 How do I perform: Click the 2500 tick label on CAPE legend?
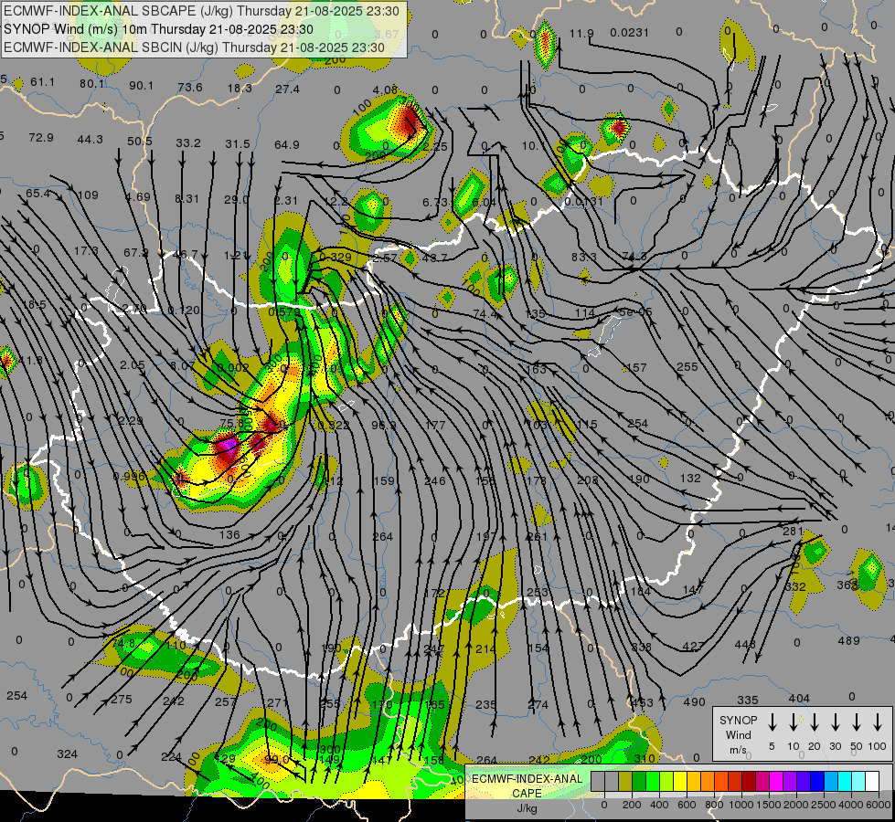[x=824, y=805]
